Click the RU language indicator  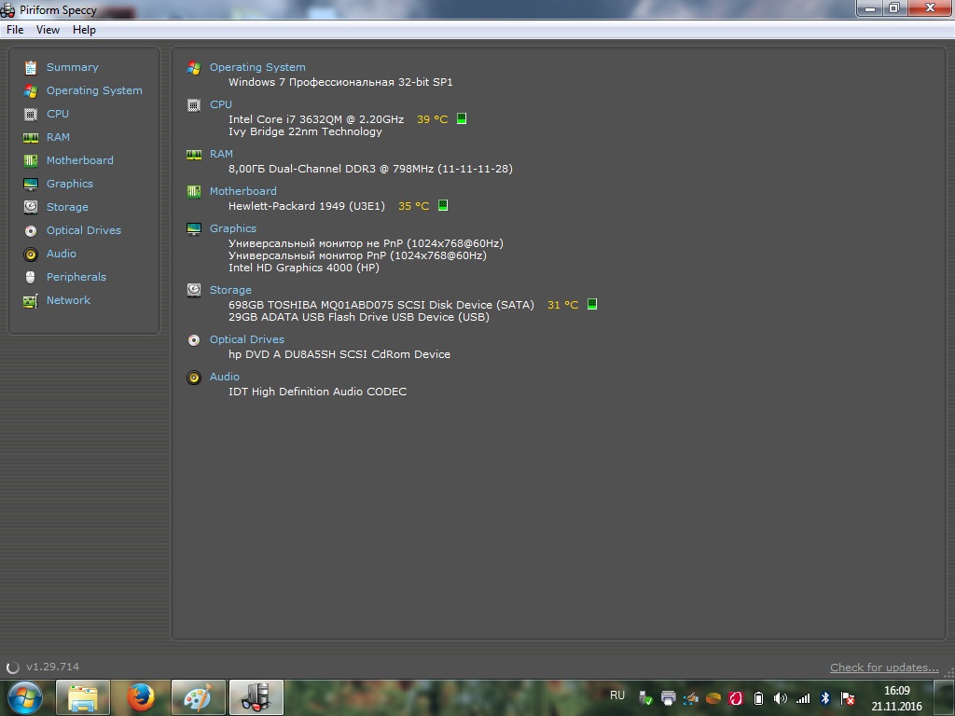click(x=617, y=695)
